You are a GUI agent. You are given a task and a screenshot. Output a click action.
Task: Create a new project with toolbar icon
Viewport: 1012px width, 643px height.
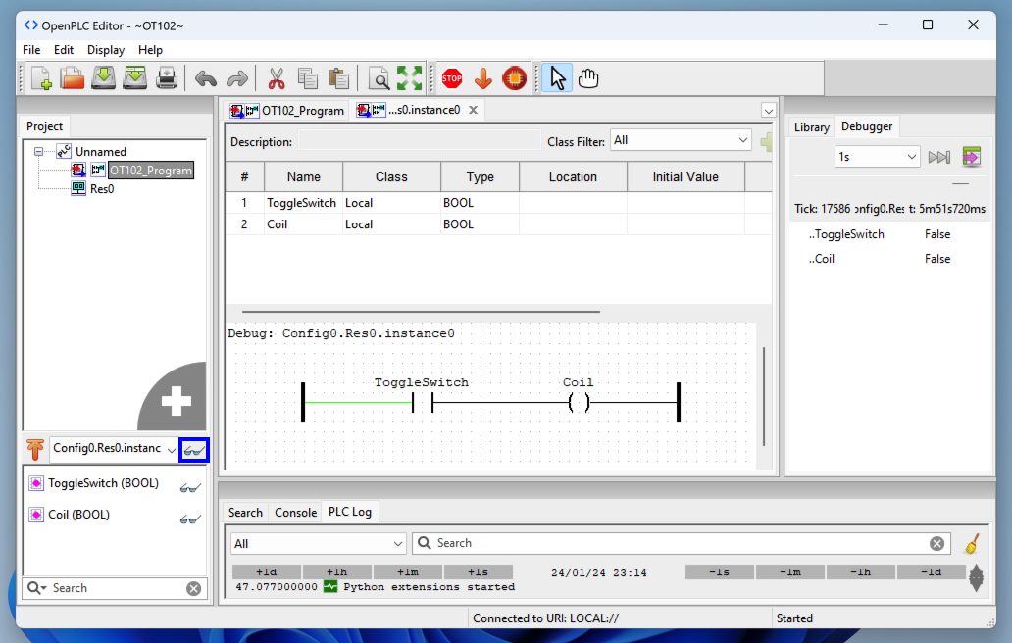(x=41, y=78)
